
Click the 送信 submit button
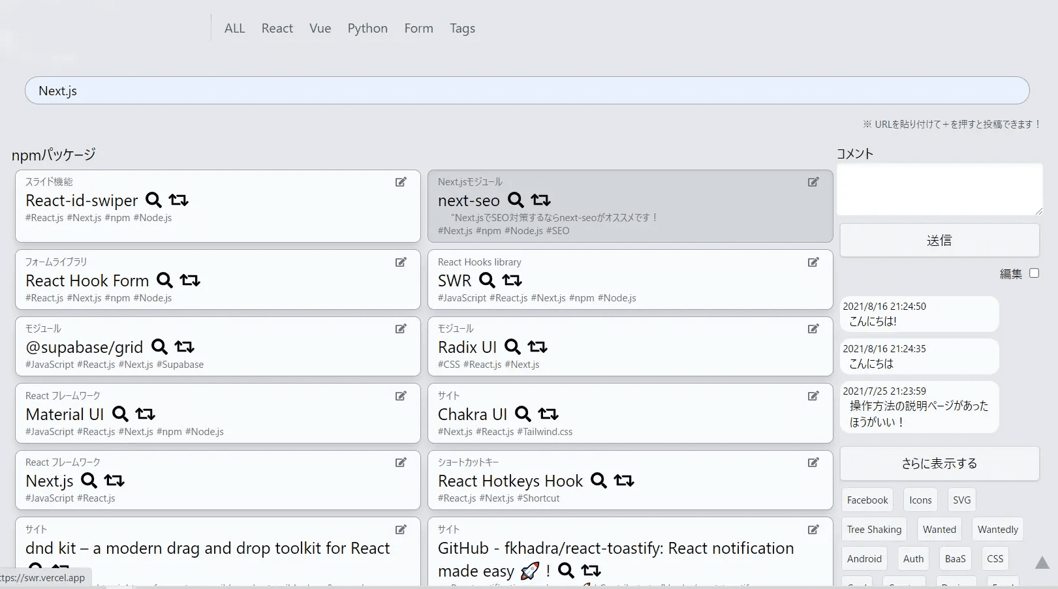[939, 241]
